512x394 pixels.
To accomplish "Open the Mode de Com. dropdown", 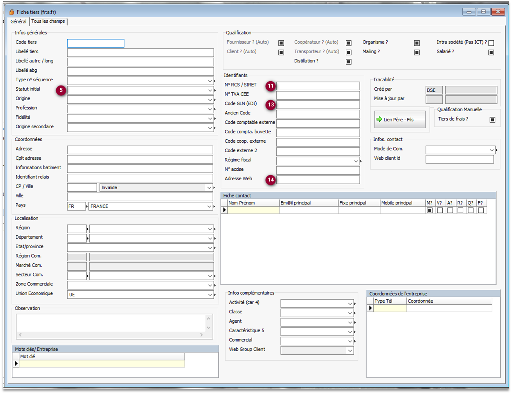I will click(492, 150).
